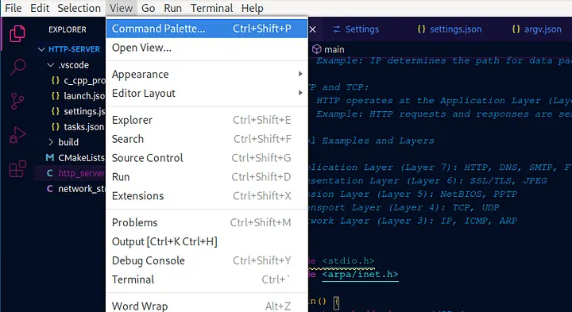Open the Selection menu
This screenshot has width=572, height=312.
coord(79,8)
